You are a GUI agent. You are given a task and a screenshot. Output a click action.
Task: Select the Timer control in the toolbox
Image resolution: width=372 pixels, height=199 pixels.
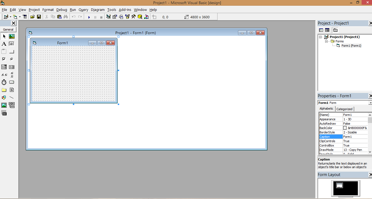pos(4,82)
